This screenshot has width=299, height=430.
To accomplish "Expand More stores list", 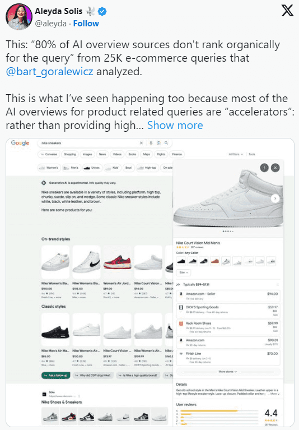I will [x=228, y=372].
